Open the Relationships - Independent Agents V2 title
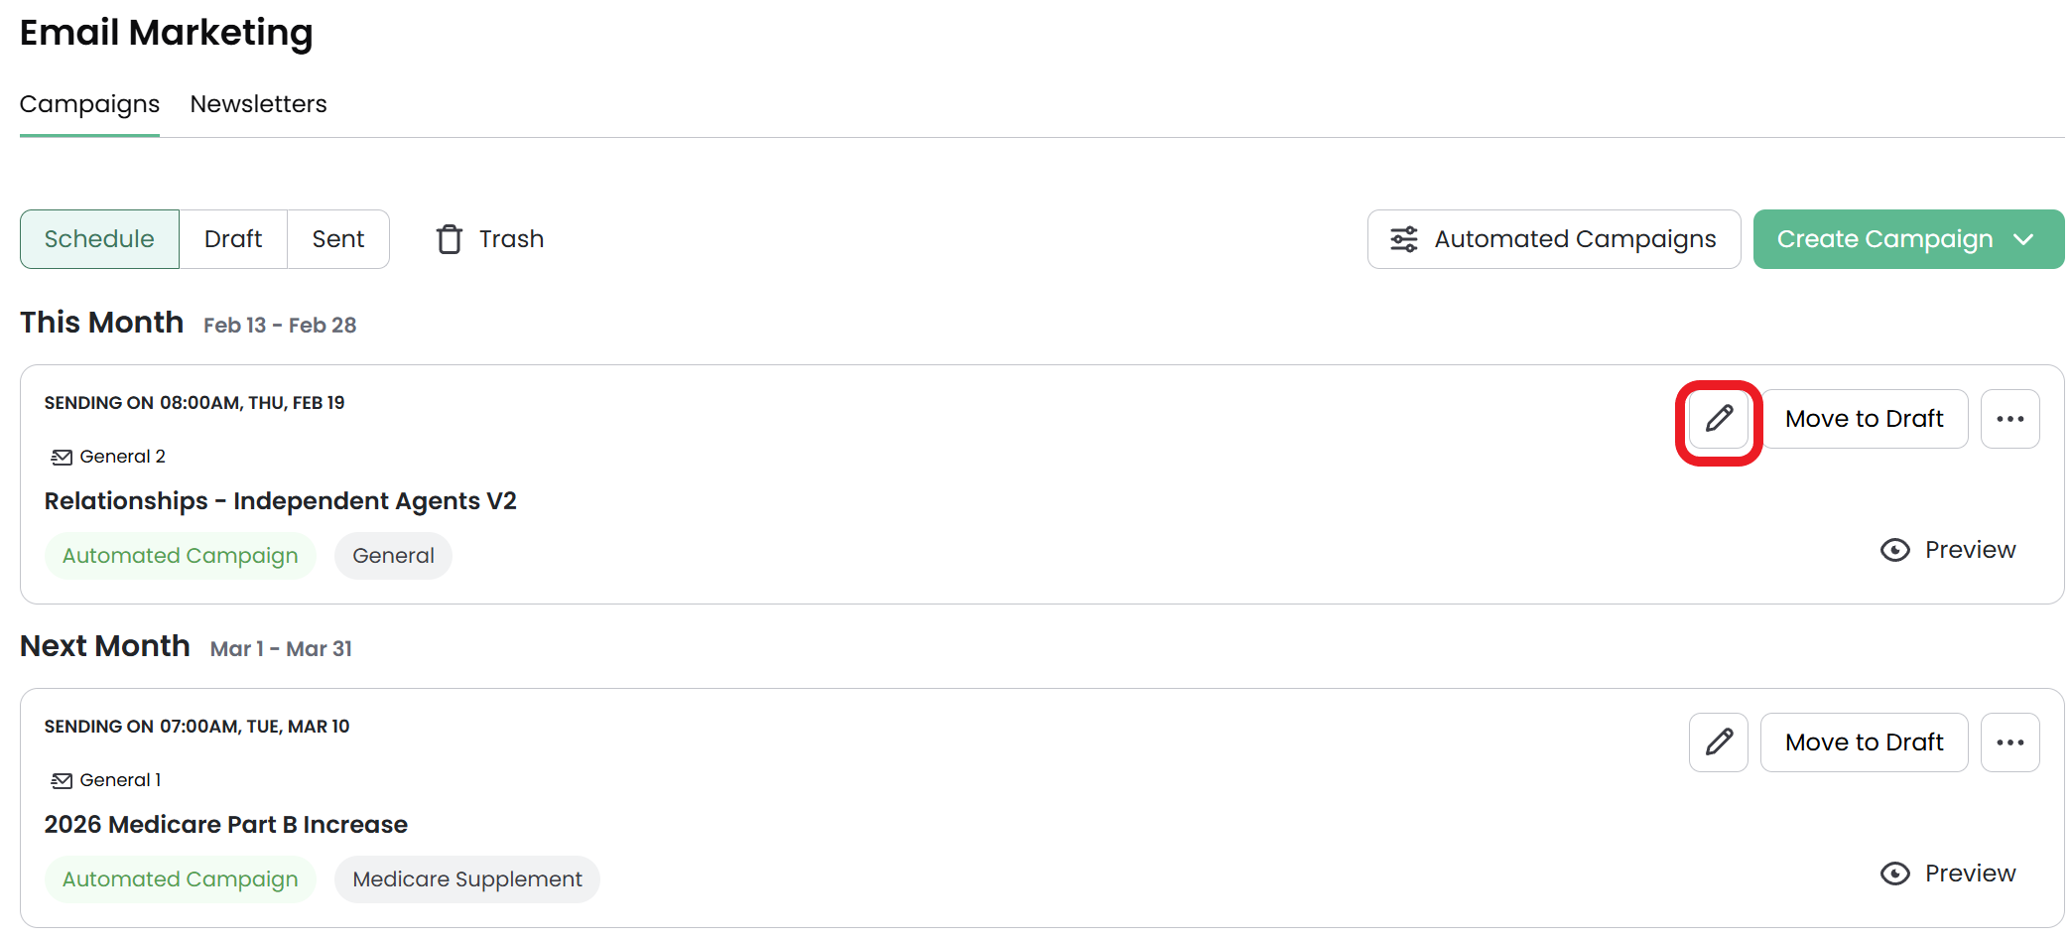Viewport: 2072px width, 942px height. coord(281,501)
